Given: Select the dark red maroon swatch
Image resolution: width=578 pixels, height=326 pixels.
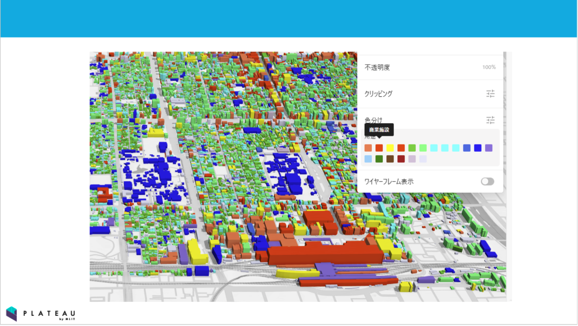Looking at the screenshot, I should coord(401,159).
